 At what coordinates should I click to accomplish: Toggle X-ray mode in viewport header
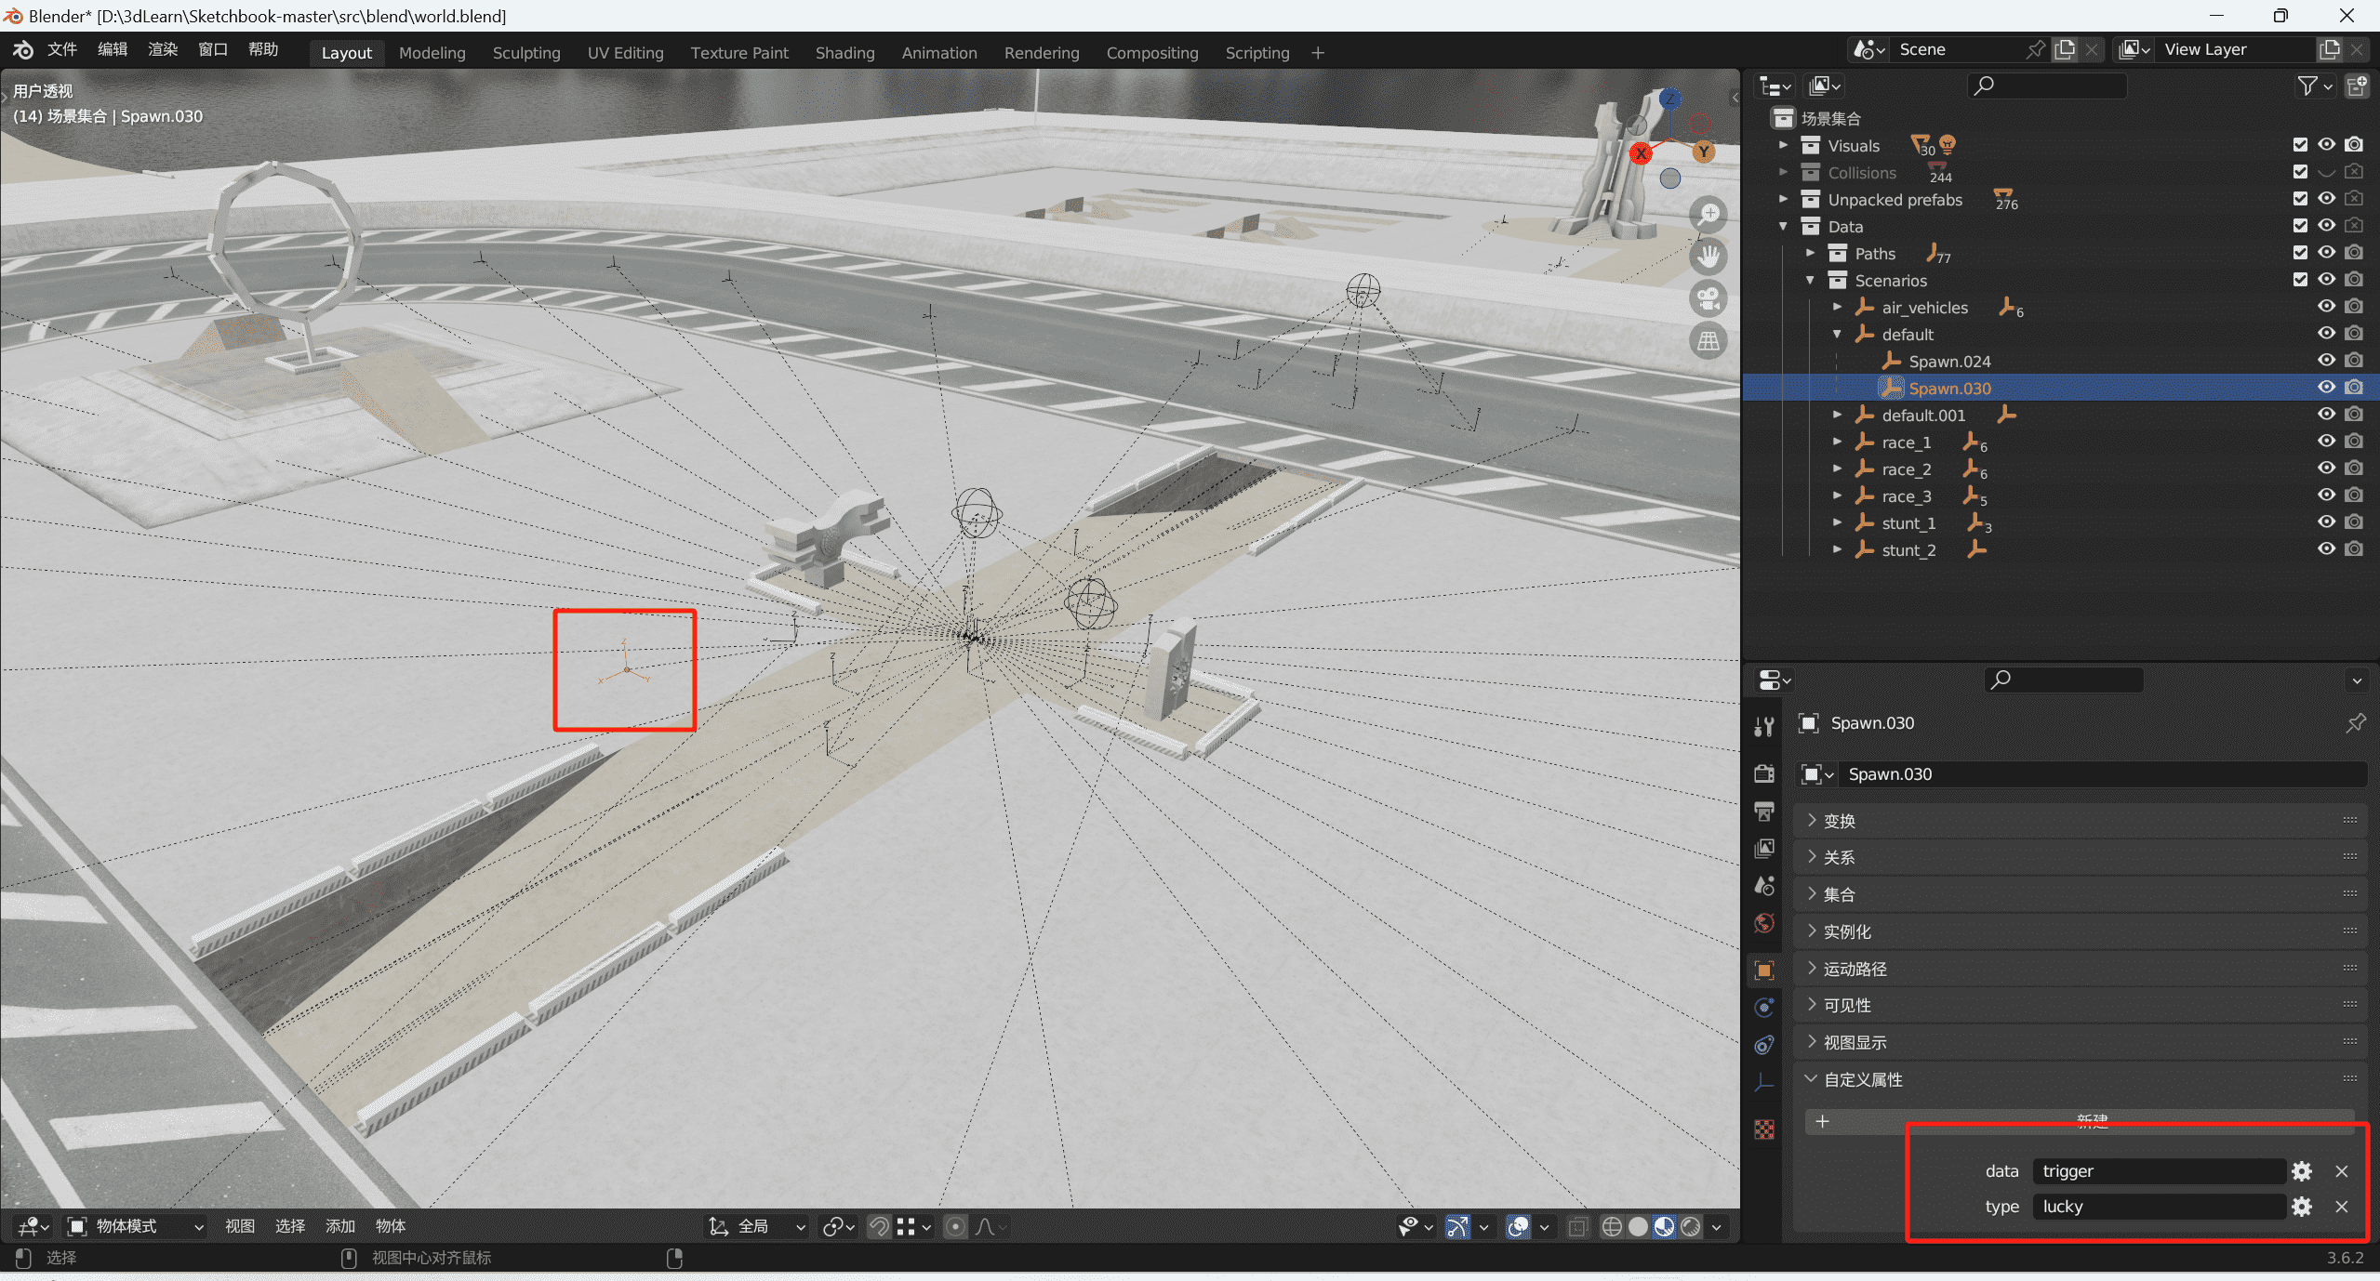tap(1577, 1227)
